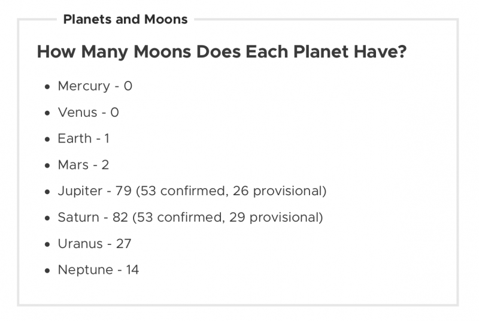Screen dimensions: 479x321
Task: Click the word Planet in the heading
Action: (321, 52)
